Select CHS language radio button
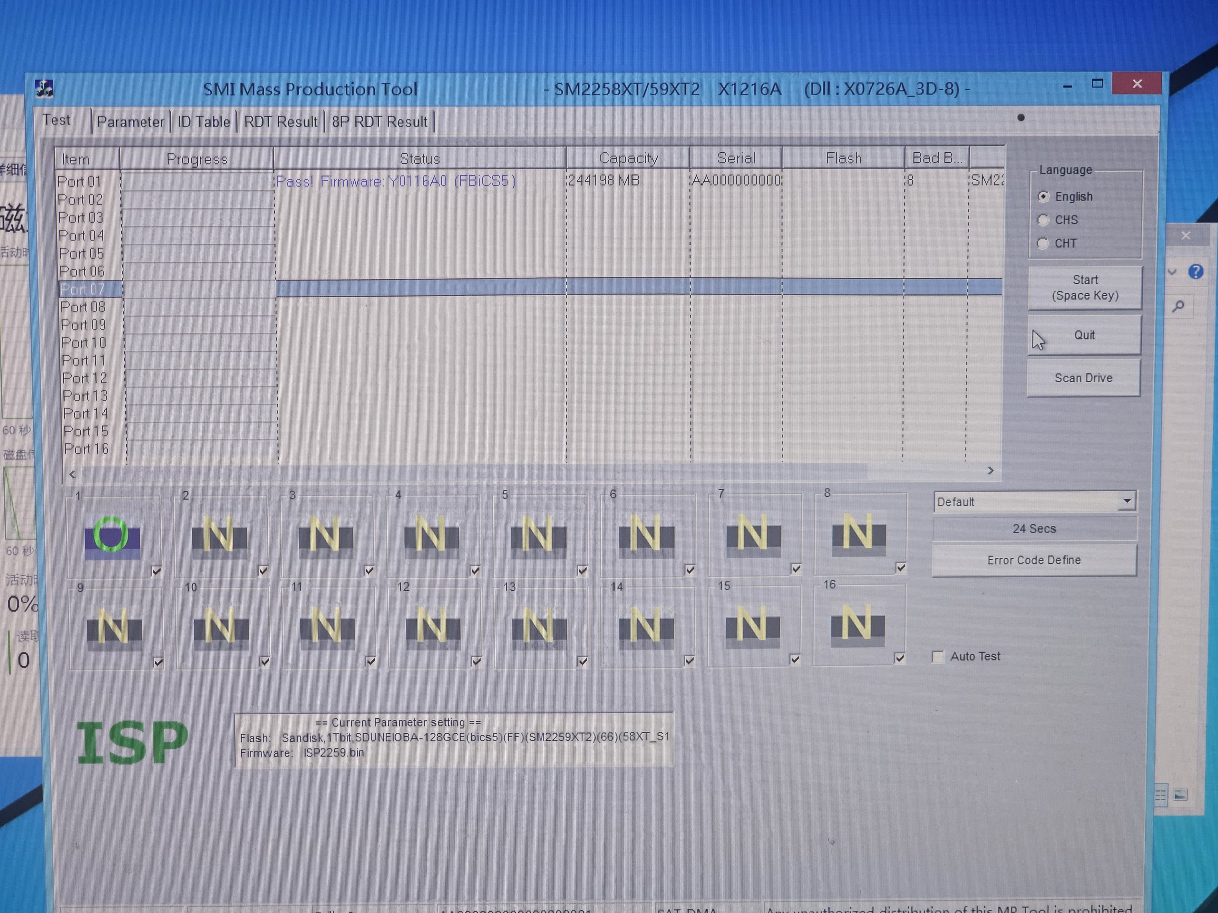1218x913 pixels. click(1043, 220)
